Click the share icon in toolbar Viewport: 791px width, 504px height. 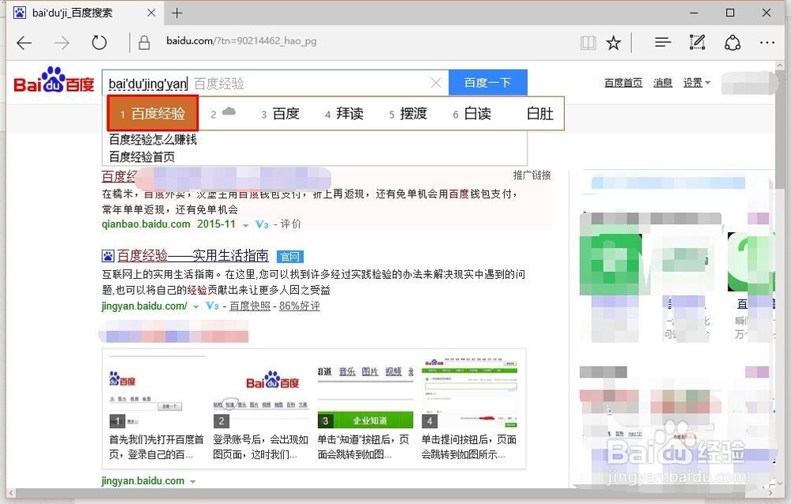pyautogui.click(x=732, y=43)
